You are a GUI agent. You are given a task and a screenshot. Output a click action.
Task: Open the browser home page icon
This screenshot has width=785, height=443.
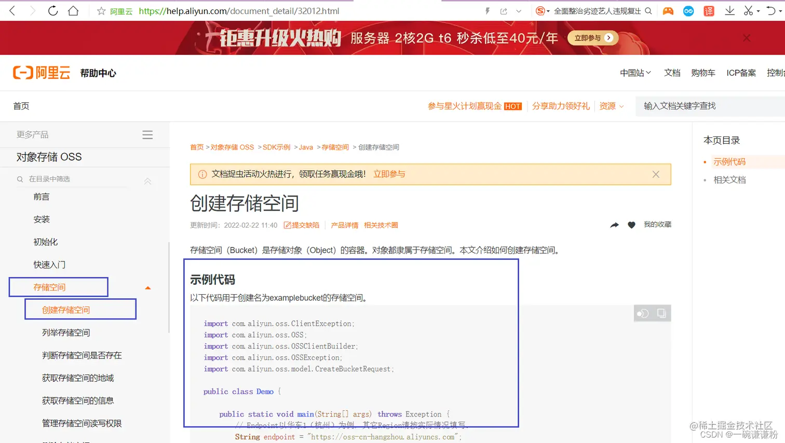click(x=73, y=10)
